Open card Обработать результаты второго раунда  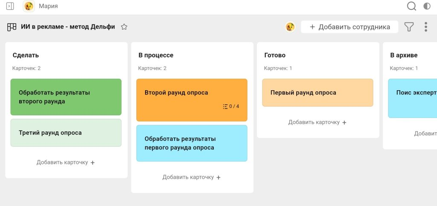[66, 97]
